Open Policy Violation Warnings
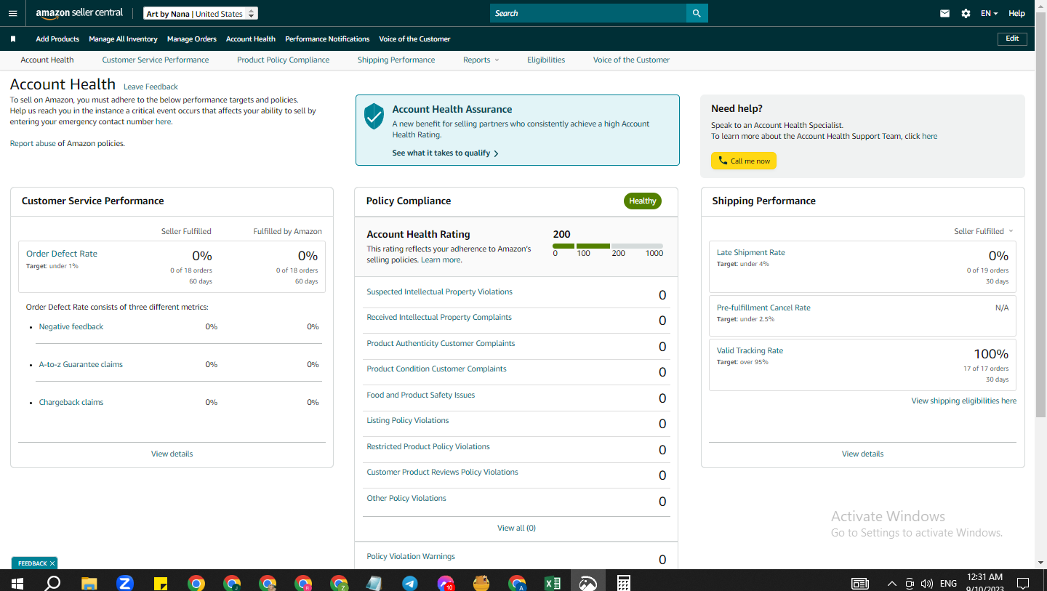Image resolution: width=1047 pixels, height=591 pixels. pyautogui.click(x=411, y=557)
